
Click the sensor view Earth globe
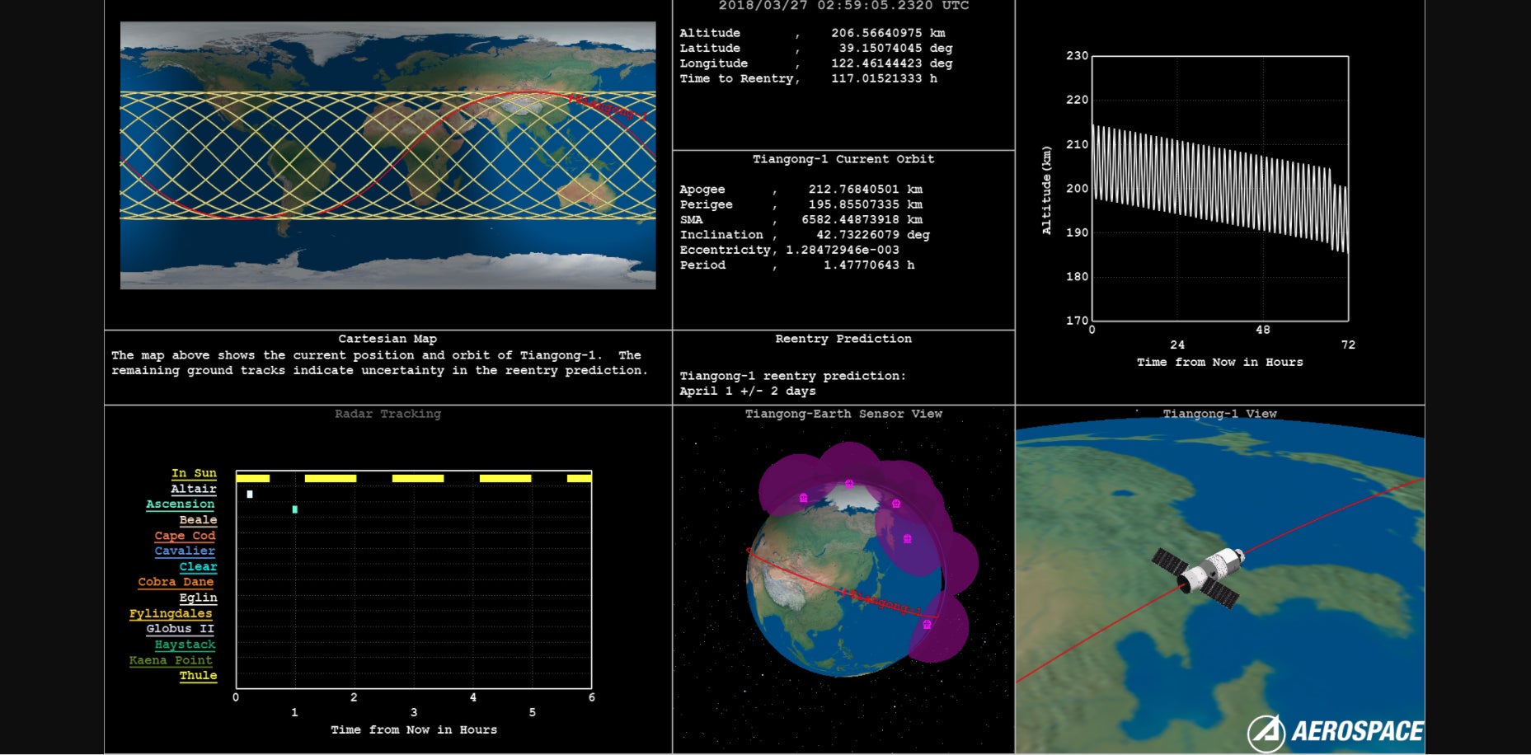[x=843, y=580]
